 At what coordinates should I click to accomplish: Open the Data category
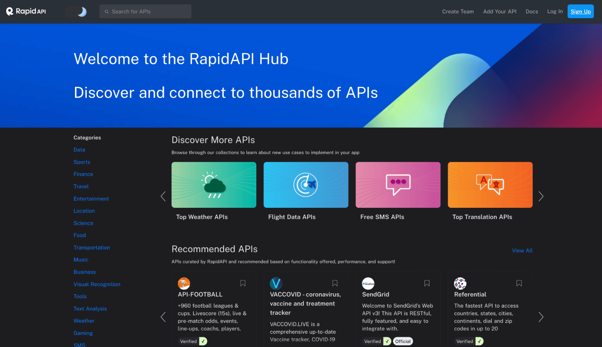click(x=79, y=150)
